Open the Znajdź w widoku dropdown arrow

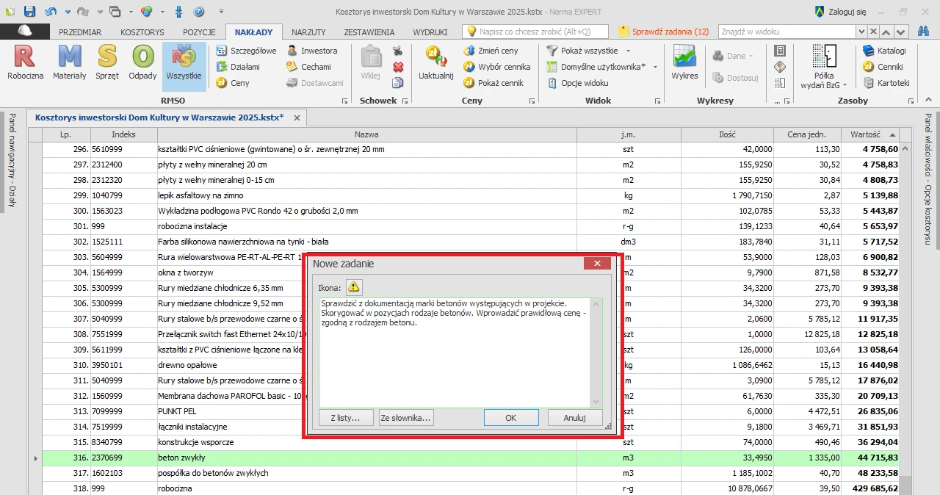click(861, 32)
